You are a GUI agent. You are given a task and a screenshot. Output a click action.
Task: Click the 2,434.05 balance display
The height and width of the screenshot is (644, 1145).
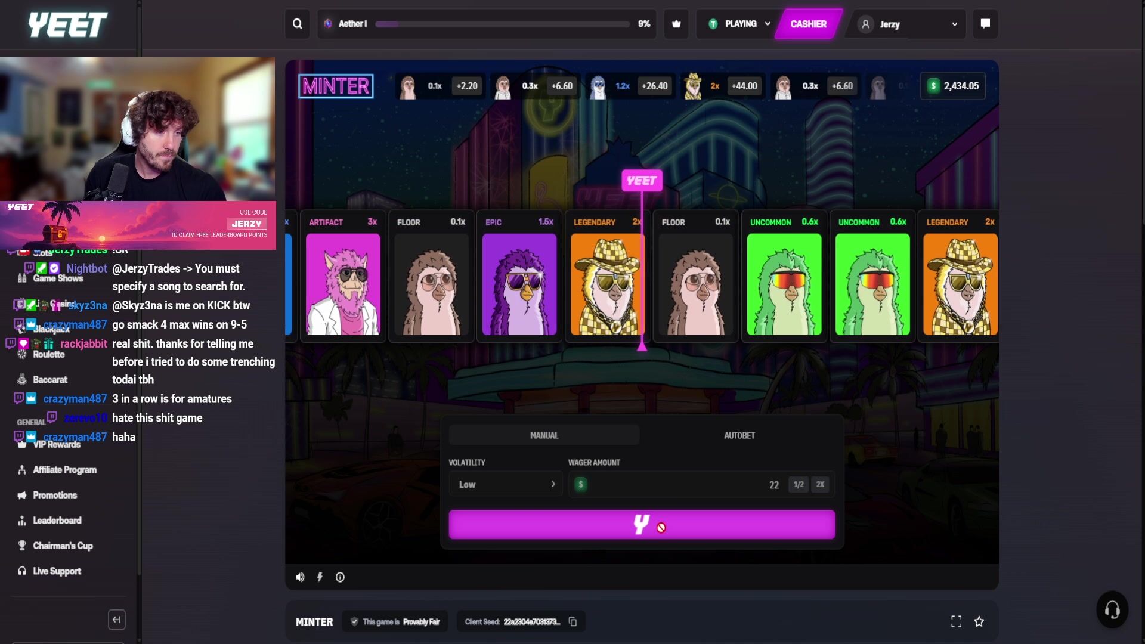pos(952,86)
